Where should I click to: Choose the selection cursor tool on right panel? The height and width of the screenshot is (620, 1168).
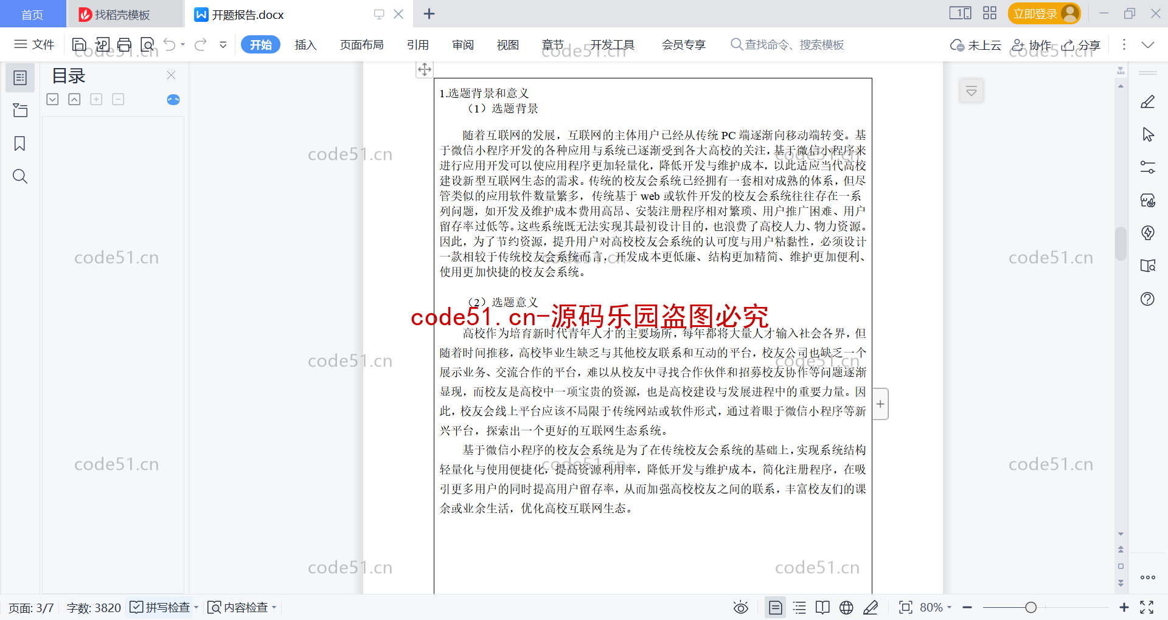click(x=1148, y=134)
